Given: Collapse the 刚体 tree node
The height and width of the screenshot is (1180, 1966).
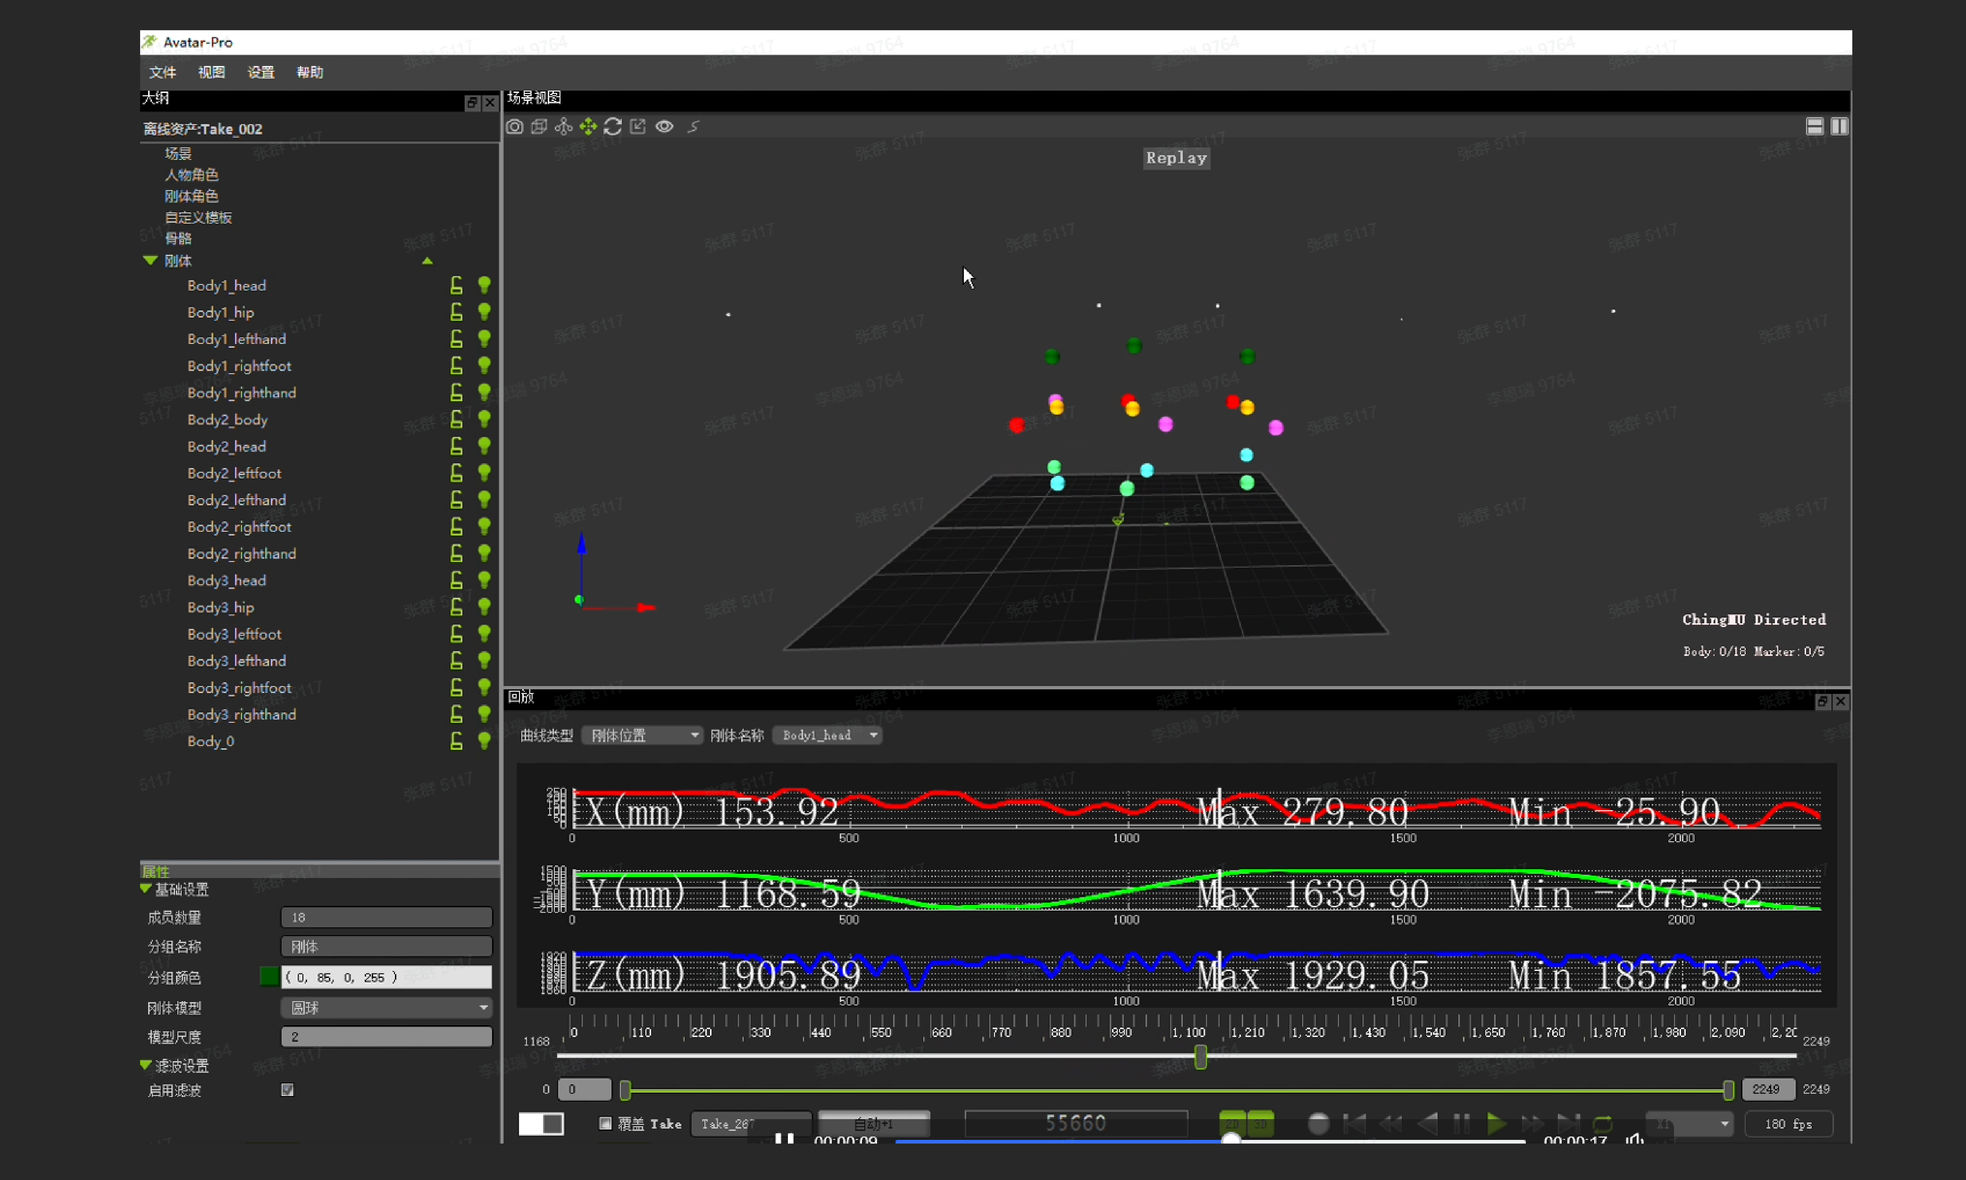Looking at the screenshot, I should [150, 261].
